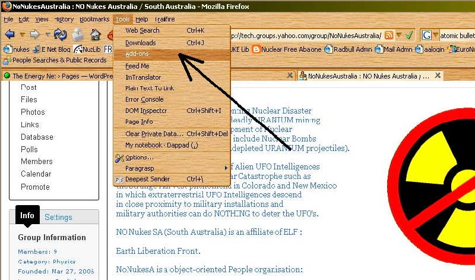Open the Help menu
Viewport: 475px width, 280px height.
pyautogui.click(x=141, y=19)
